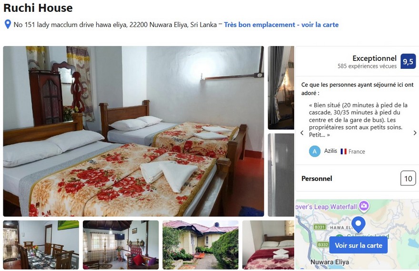Open the dining room photo thumbnail
Viewport: 419px width, 271px height.
point(41,245)
